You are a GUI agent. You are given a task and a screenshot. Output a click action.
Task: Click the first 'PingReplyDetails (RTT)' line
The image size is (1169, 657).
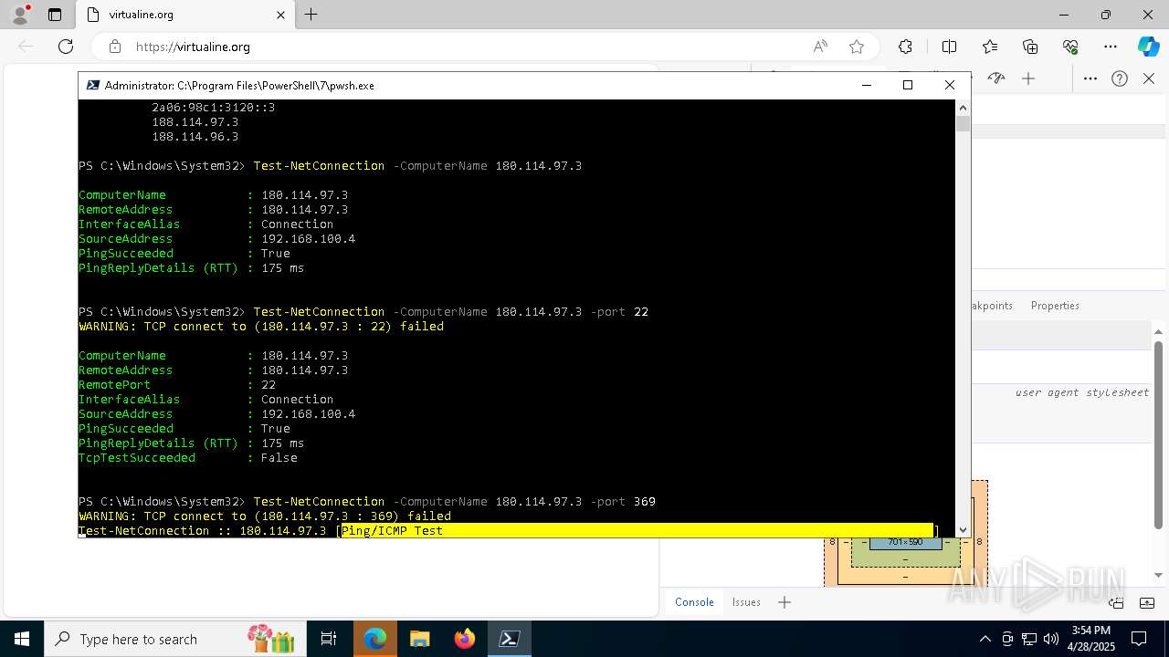(192, 268)
